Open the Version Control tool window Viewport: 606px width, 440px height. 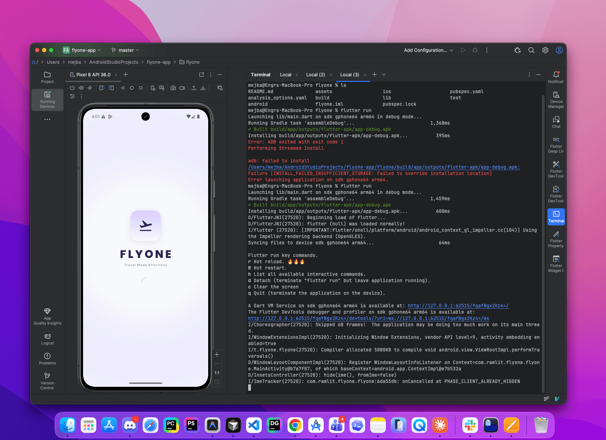coord(47,381)
